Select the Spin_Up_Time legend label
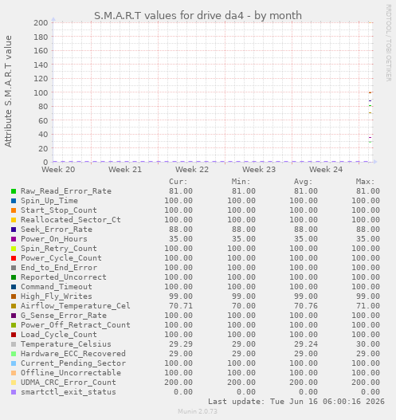396x420 pixels. tap(49, 201)
